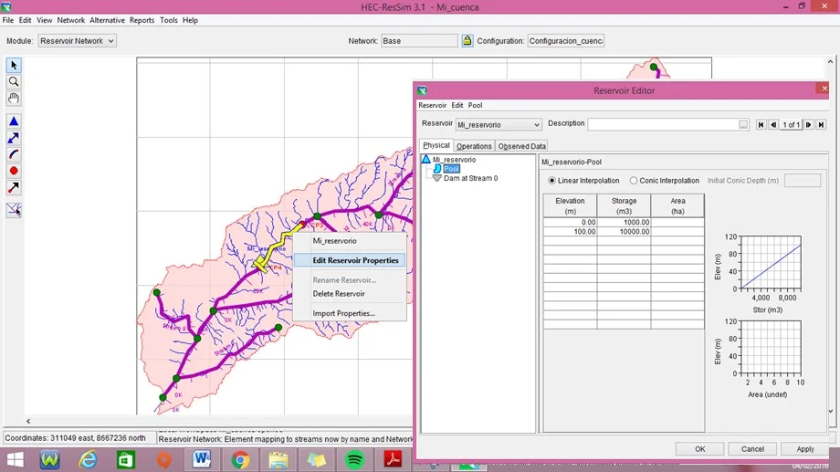Screen dimensions: 840x472
Task: Open the Module dropdown
Action: (77, 41)
